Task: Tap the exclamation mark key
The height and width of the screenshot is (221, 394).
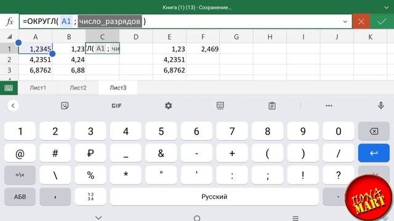Action: pos(303,175)
